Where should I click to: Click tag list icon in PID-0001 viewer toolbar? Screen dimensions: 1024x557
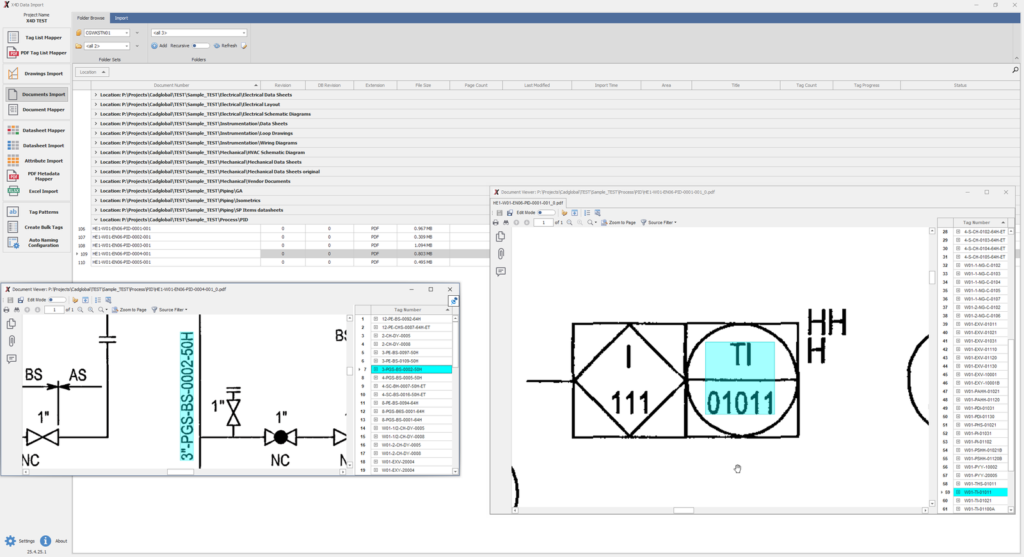(587, 213)
